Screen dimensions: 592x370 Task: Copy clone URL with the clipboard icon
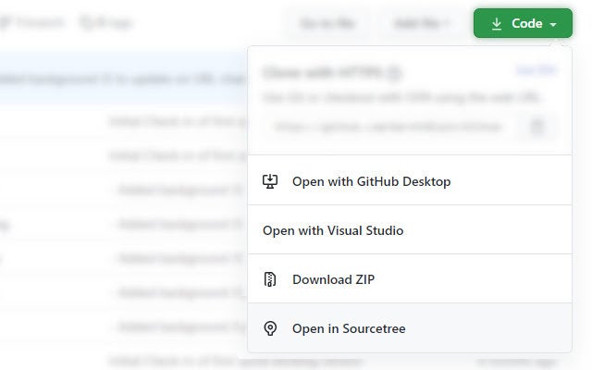tap(536, 126)
